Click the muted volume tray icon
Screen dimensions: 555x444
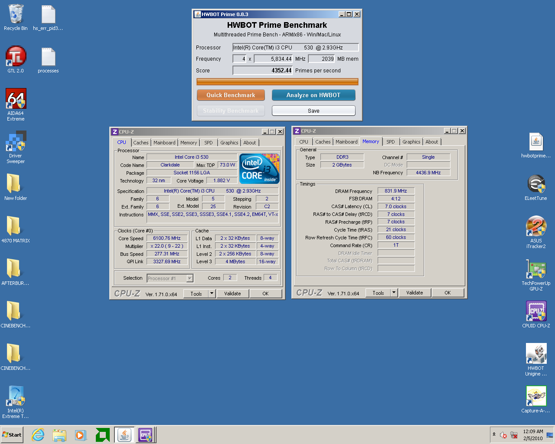coord(503,435)
